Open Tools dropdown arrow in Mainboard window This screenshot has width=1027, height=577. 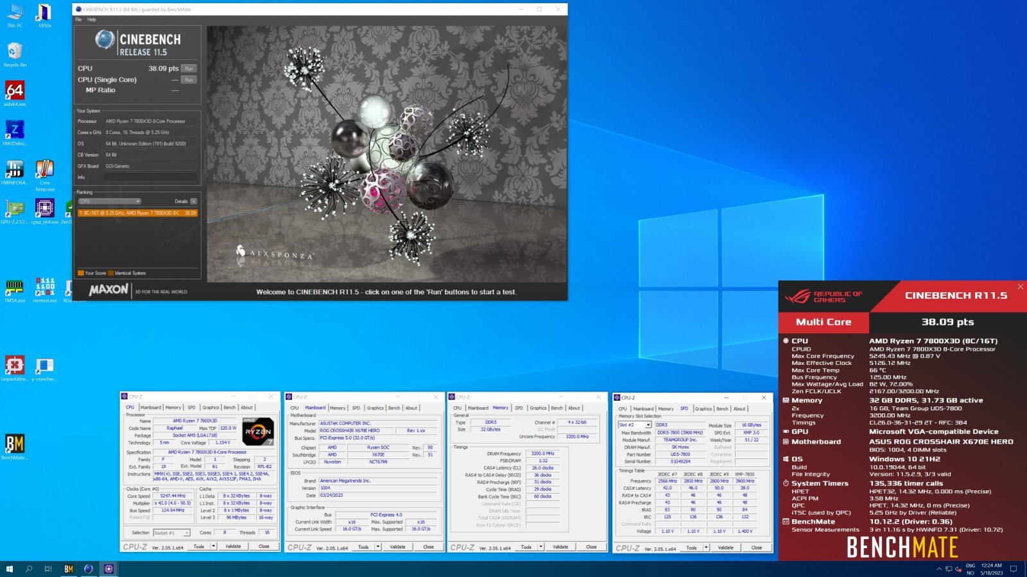coord(378,547)
